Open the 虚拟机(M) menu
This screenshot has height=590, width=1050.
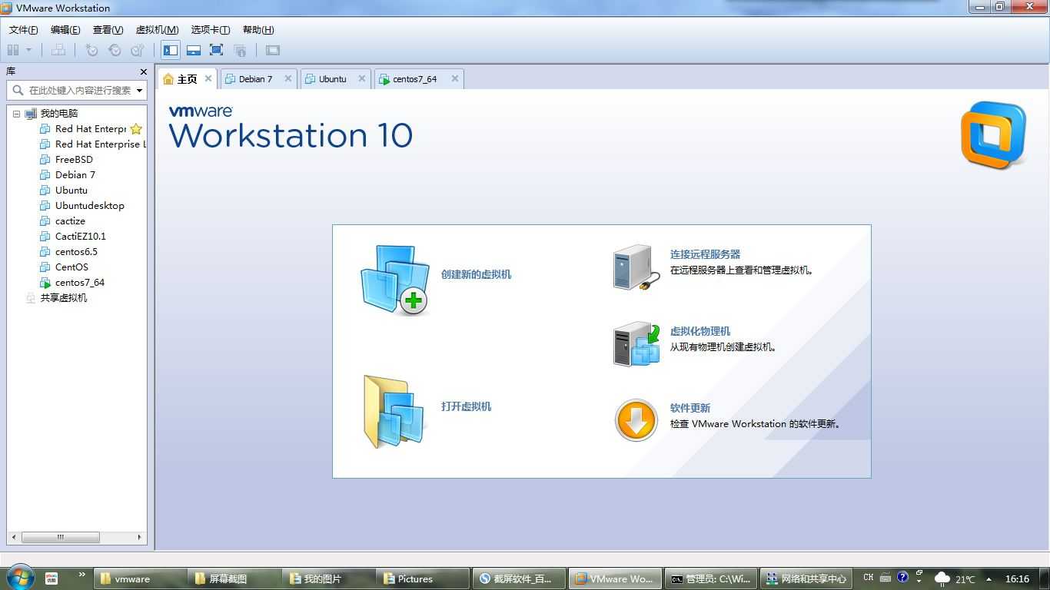[x=157, y=30]
